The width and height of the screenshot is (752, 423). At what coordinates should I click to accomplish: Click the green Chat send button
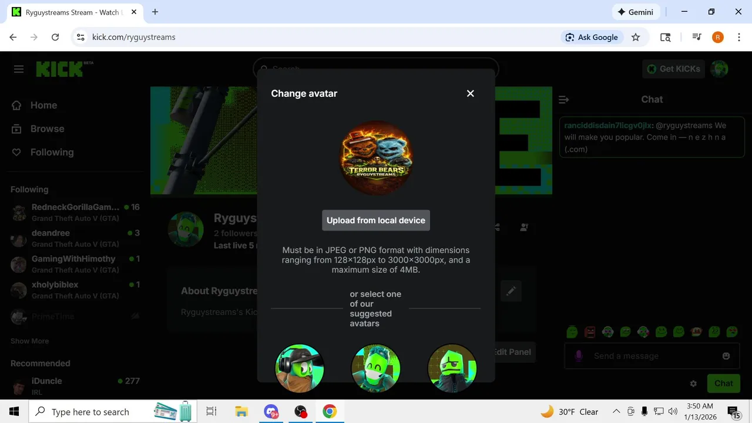(x=723, y=383)
